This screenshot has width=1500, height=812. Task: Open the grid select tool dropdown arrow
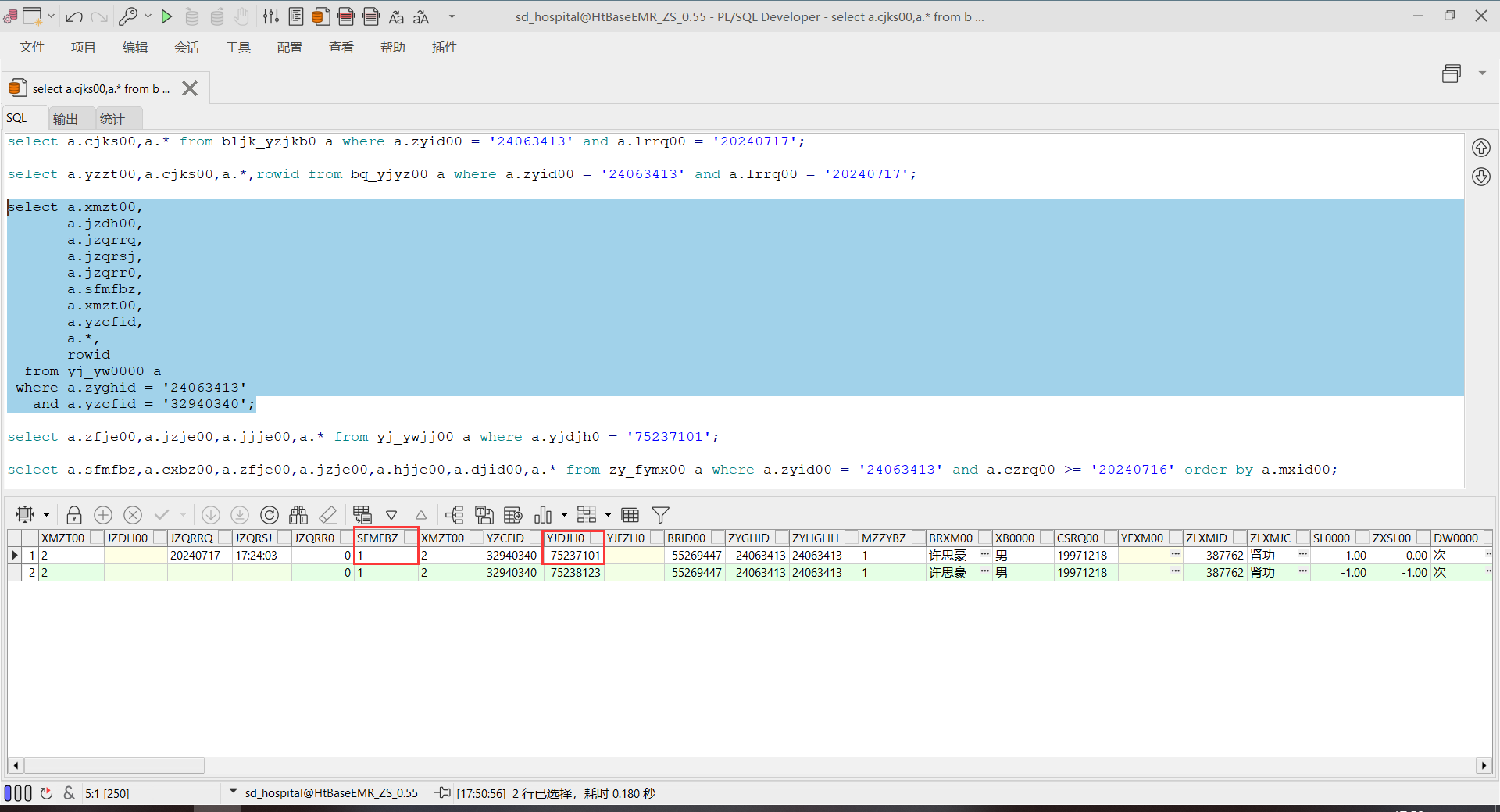point(47,515)
